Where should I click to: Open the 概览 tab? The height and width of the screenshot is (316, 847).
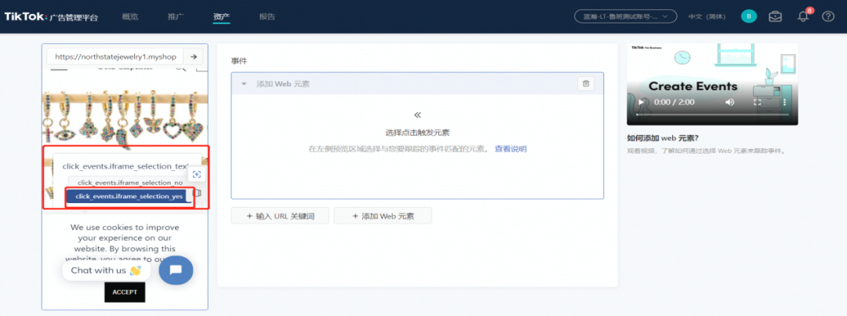(130, 16)
